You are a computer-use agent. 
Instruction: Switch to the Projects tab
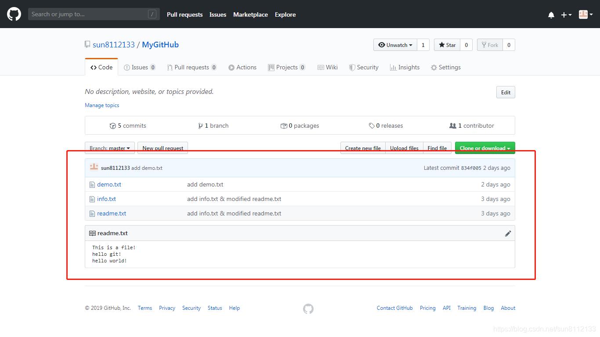(287, 67)
